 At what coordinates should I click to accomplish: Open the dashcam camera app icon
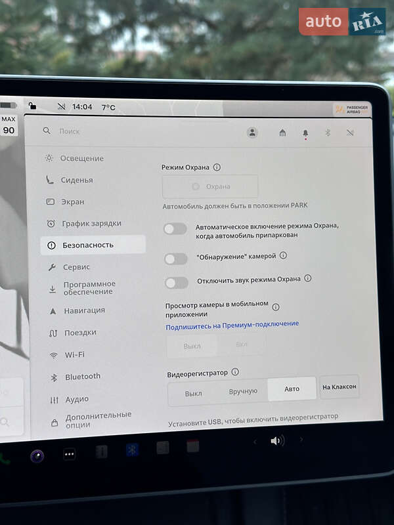click(x=37, y=455)
